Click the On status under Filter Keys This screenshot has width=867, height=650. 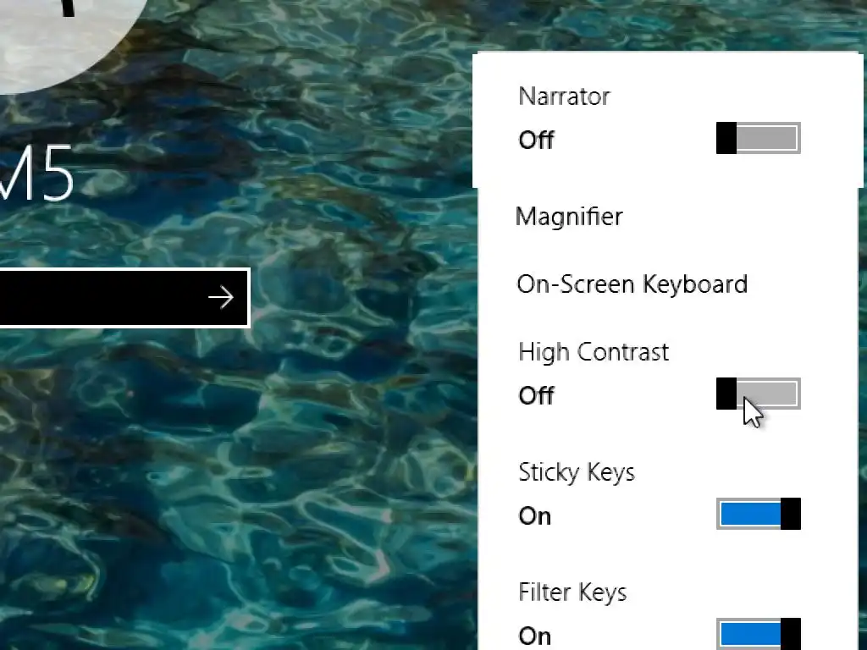pos(535,636)
